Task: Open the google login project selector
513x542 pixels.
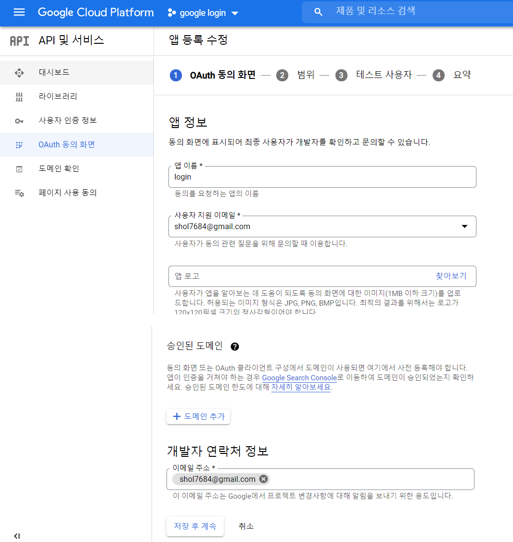Action: click(203, 13)
